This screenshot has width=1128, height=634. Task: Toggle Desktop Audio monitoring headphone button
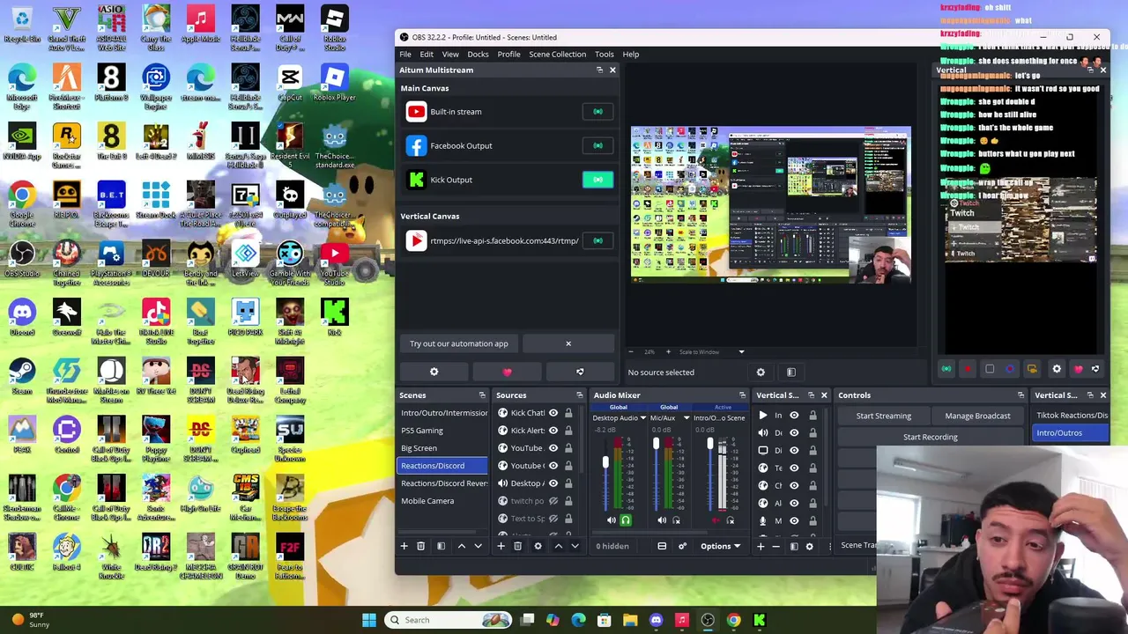[x=626, y=520]
